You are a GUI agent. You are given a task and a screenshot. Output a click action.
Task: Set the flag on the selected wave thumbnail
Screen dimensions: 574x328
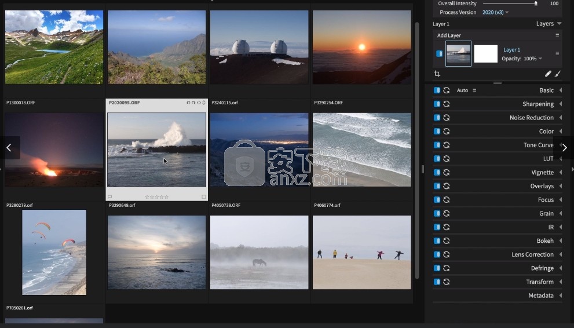109,197
